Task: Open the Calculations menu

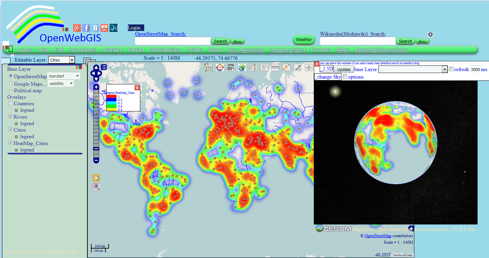Action: (x=83, y=50)
